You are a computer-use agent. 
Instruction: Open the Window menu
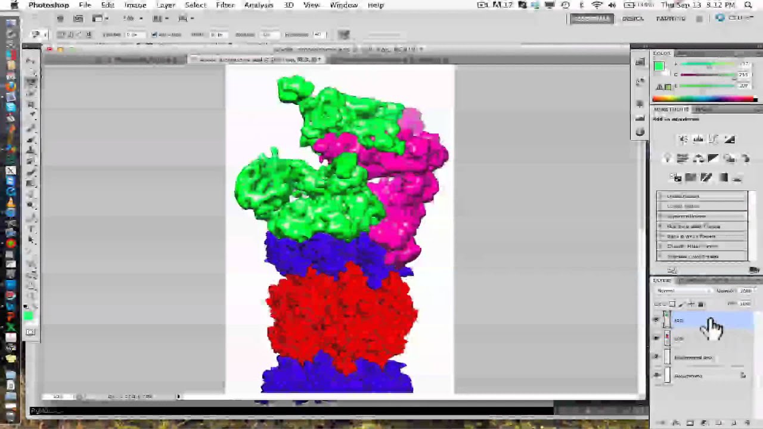344,5
